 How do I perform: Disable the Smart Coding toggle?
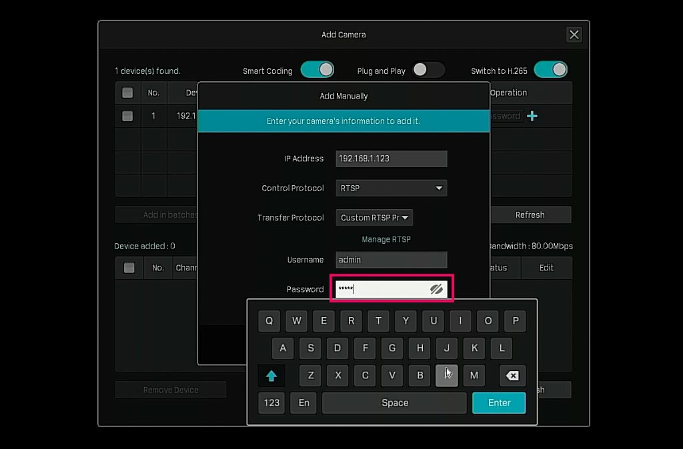click(x=317, y=70)
